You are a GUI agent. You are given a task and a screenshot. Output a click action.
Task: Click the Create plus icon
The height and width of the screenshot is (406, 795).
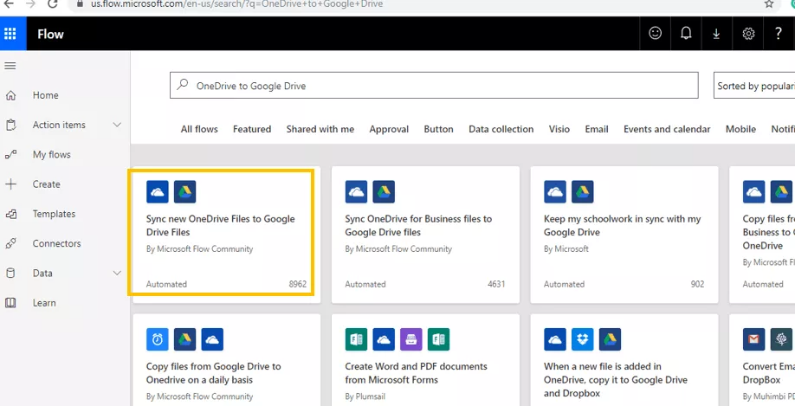(10, 184)
